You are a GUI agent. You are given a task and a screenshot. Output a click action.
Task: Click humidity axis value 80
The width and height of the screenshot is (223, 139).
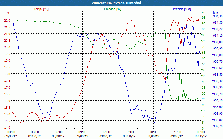click(204, 35)
